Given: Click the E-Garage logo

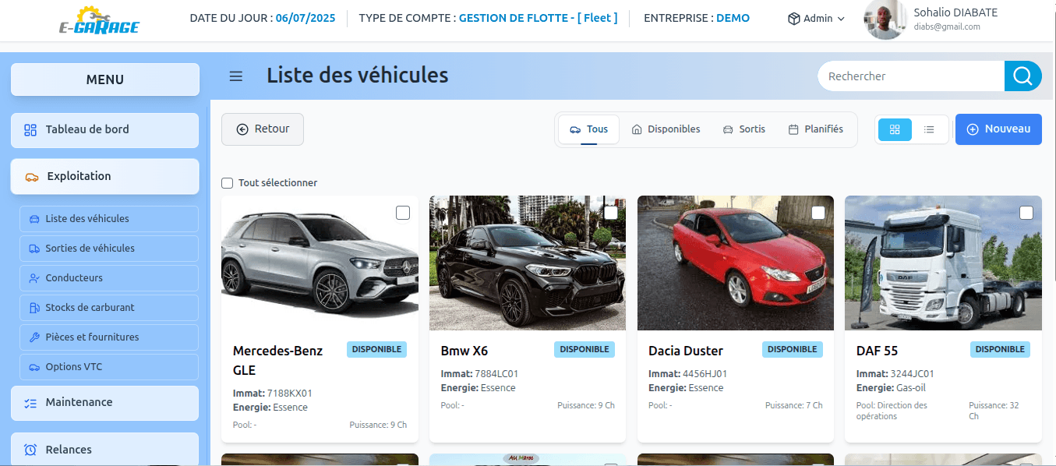Looking at the screenshot, I should [x=99, y=20].
